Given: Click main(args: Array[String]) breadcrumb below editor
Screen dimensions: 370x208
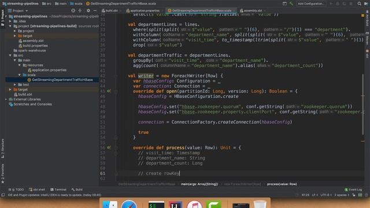Looking at the screenshot, I should (x=199, y=184).
